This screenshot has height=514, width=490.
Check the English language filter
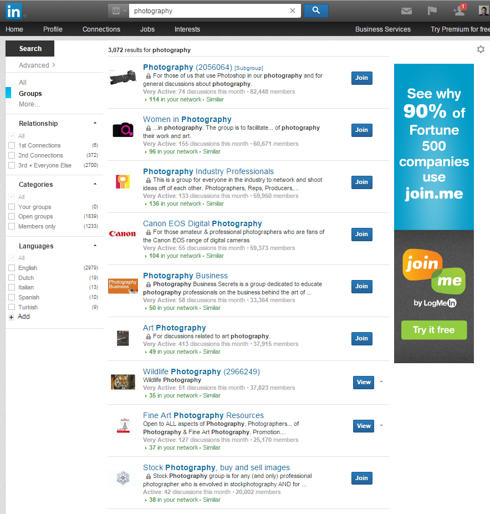pyautogui.click(x=12, y=268)
